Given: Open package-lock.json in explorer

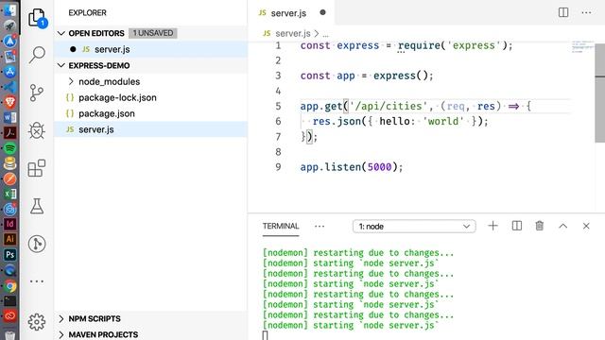Looking at the screenshot, I should point(150,97).
